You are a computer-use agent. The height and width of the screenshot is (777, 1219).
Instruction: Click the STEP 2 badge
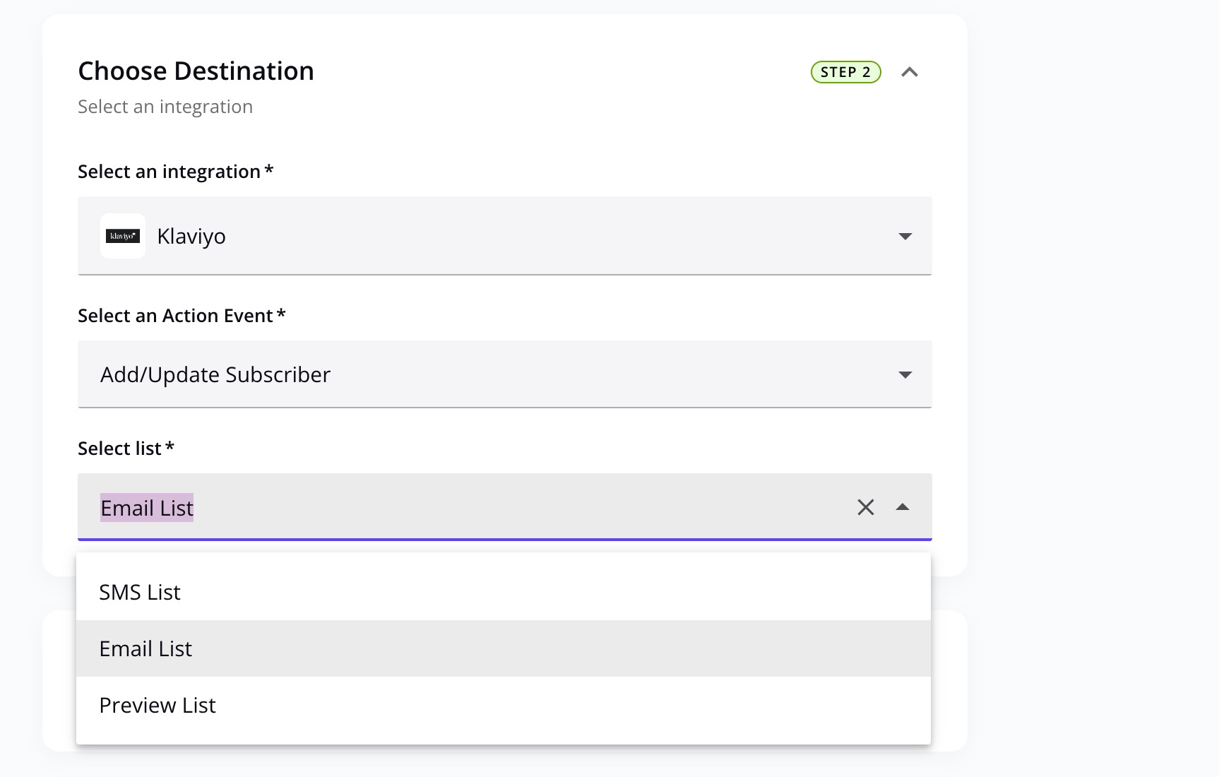tap(845, 72)
